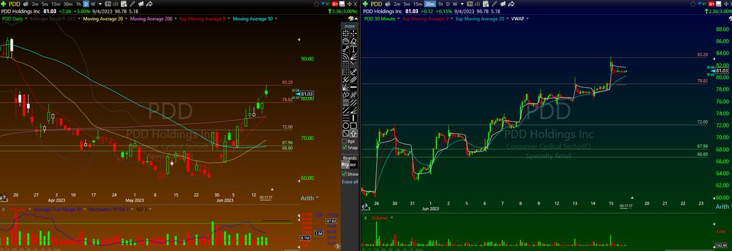The height and width of the screenshot is (251, 732).
Task: Click the Stochastics 10 %K 3 label
Action: coord(109,209)
